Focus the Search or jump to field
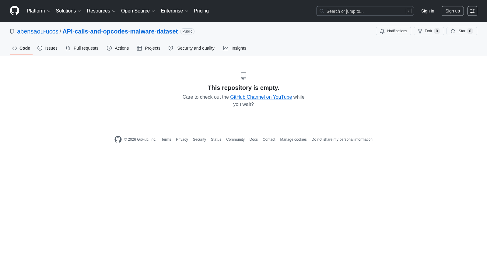This screenshot has height=261, width=487. click(365, 11)
